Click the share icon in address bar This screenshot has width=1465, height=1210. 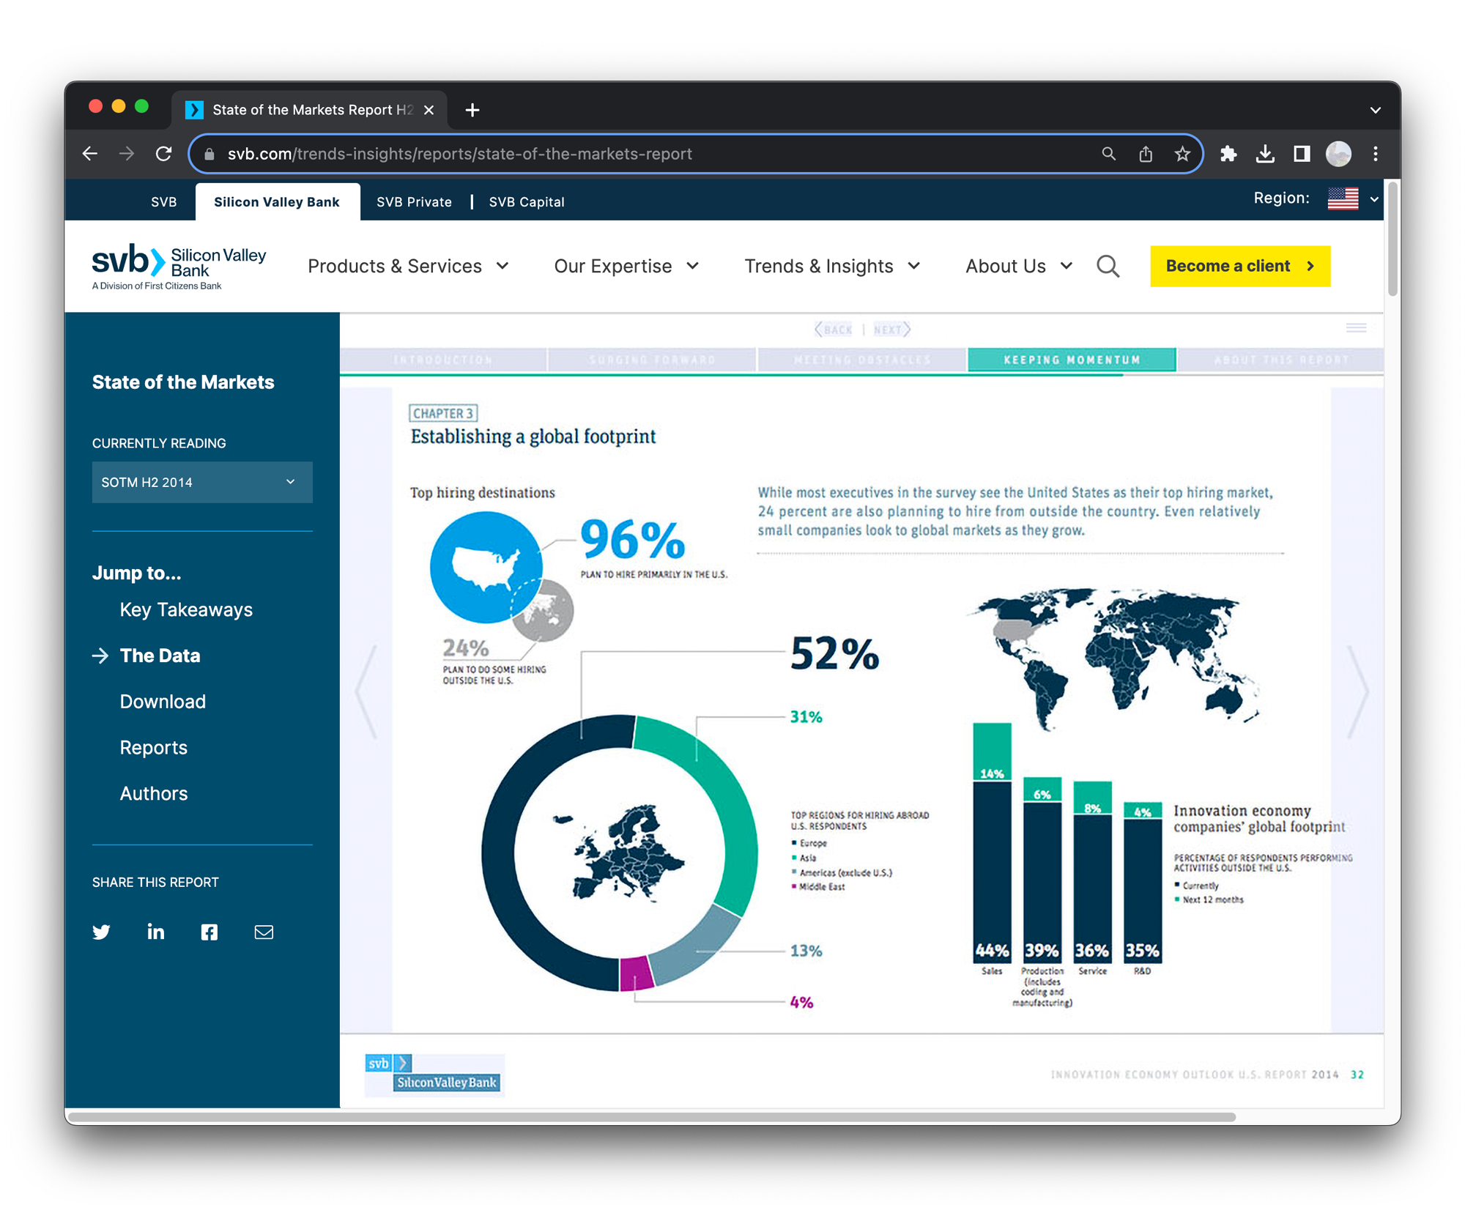click(1146, 154)
